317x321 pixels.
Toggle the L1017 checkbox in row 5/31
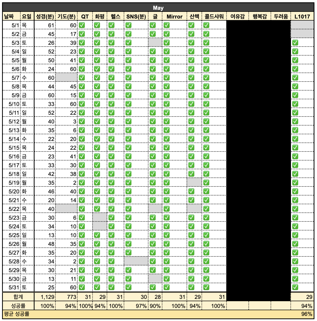(x=295, y=288)
